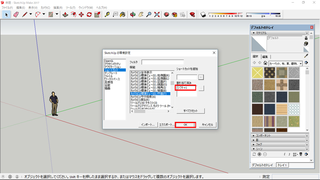Select the Rectangle shape tool
The height and width of the screenshot is (180, 320).
(x=51, y=14)
